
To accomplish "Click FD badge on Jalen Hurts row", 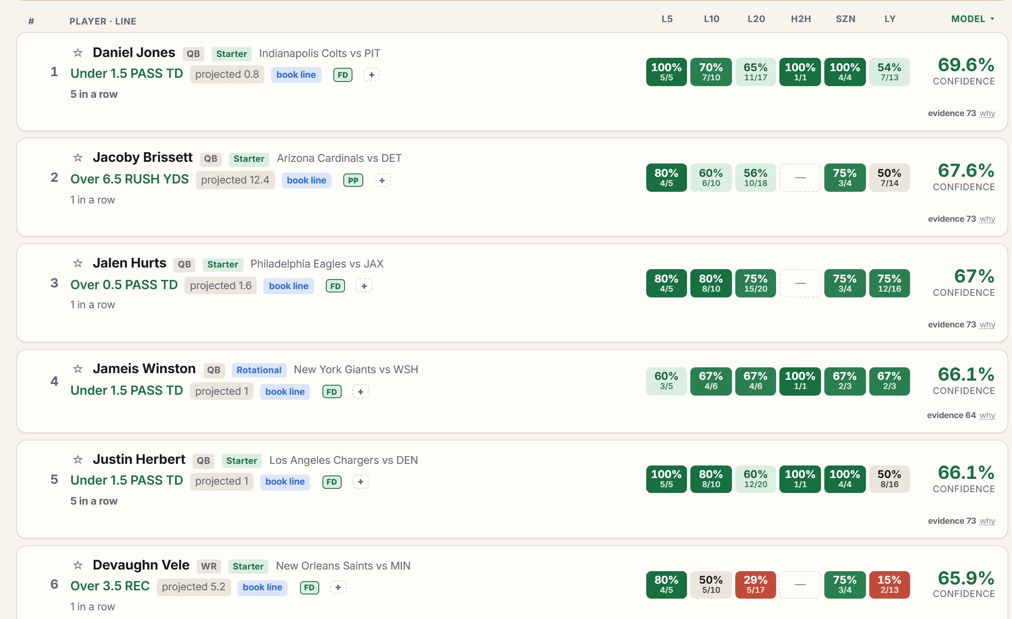I will pos(335,286).
